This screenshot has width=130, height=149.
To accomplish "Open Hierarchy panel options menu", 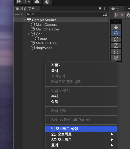I will 105,8.
